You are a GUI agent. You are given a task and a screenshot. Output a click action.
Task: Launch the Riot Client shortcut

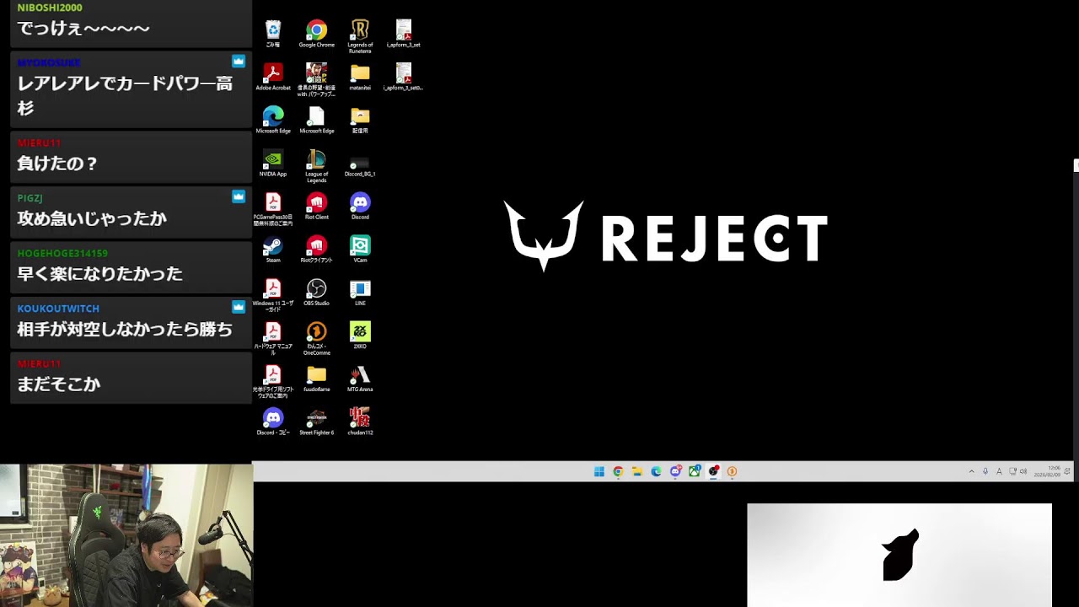316,206
